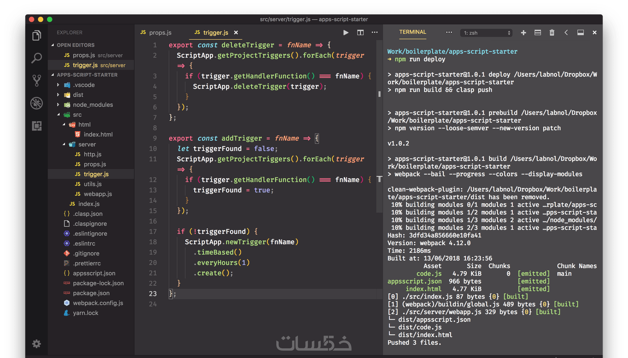Create a new terminal with plus icon
The height and width of the screenshot is (358, 628).
[x=523, y=32]
